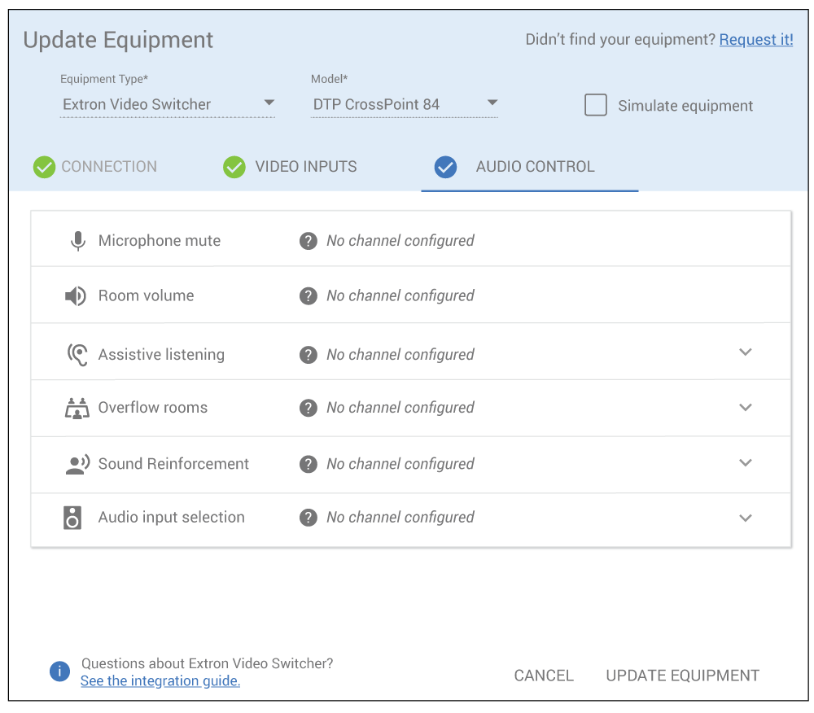Click the Sound Reinforcement speaking person icon
Screen dimensions: 814x713
click(77, 464)
